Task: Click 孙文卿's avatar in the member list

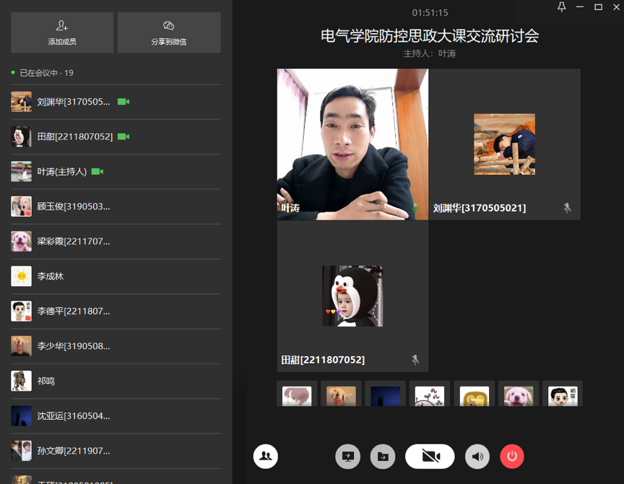Action: tap(21, 451)
